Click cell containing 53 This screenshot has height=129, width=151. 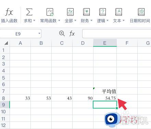tap(41, 98)
